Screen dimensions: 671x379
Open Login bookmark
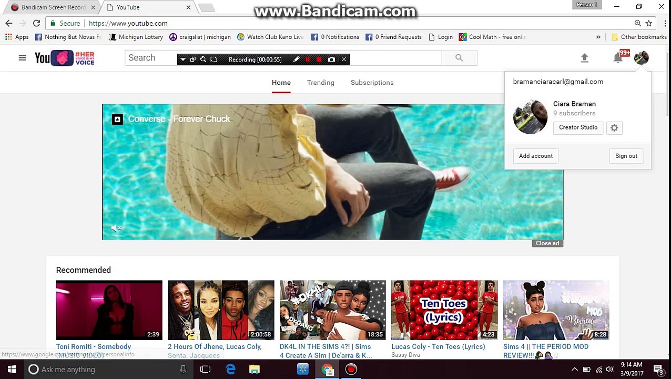click(x=440, y=37)
